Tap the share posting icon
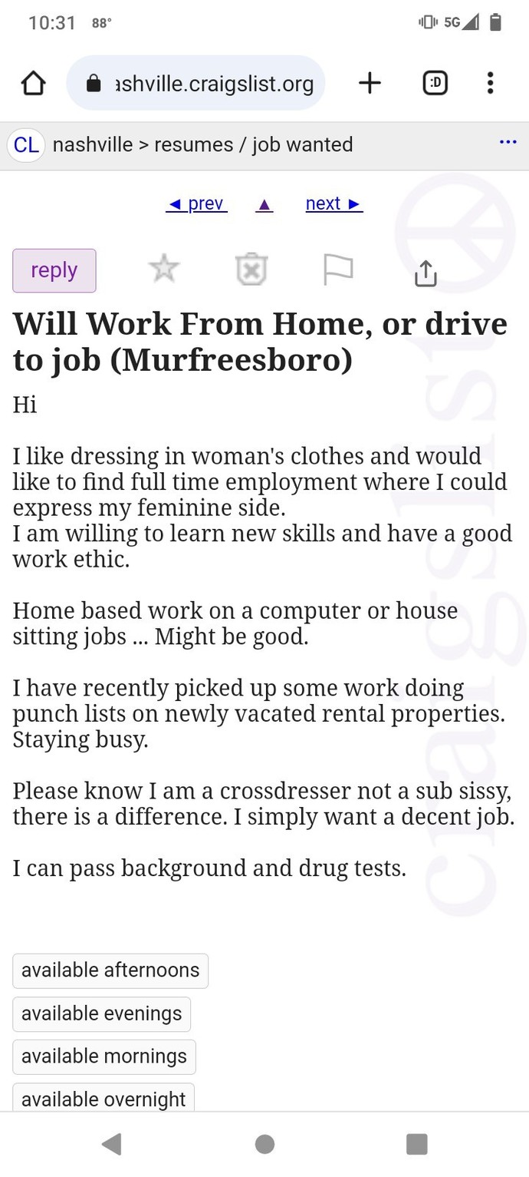529x1177 pixels. (426, 272)
